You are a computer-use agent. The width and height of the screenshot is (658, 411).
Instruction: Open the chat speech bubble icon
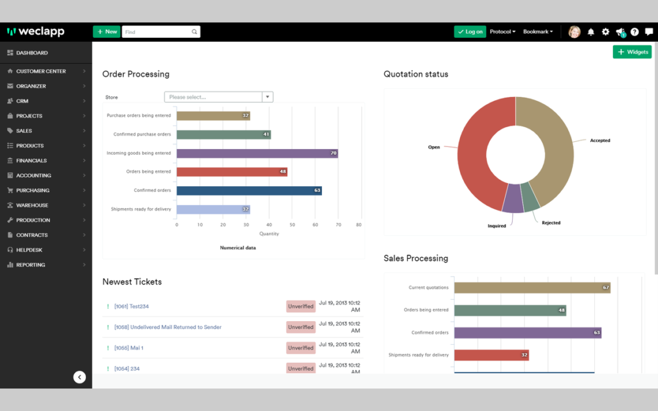649,32
